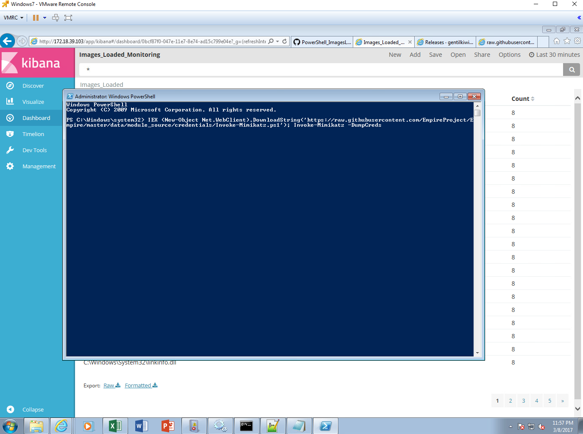Screen dimensions: 583x434
Task: Switch to the Releases · gentilkiwi tab
Action: [445, 42]
